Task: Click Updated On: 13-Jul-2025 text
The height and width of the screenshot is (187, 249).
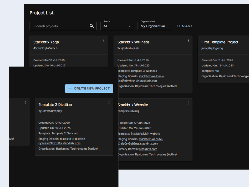Action: (218, 65)
